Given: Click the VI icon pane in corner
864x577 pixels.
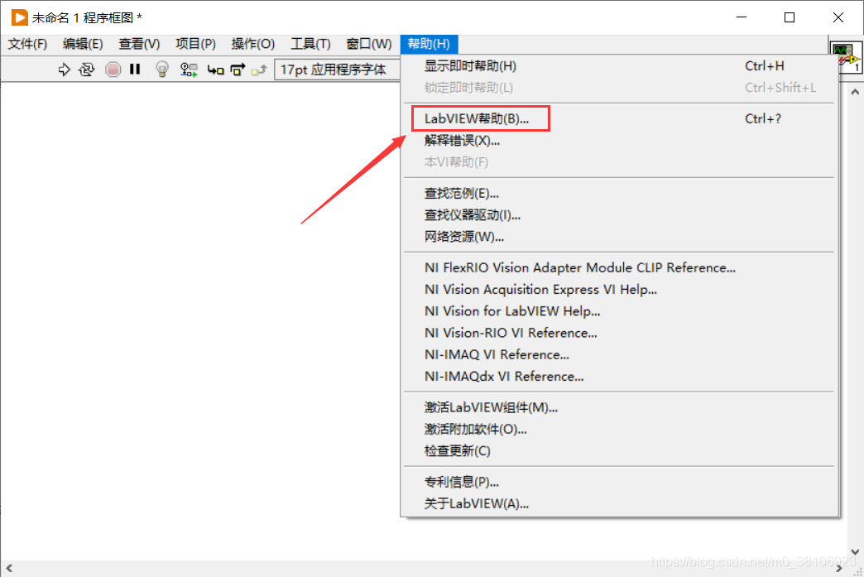Looking at the screenshot, I should point(847,57).
